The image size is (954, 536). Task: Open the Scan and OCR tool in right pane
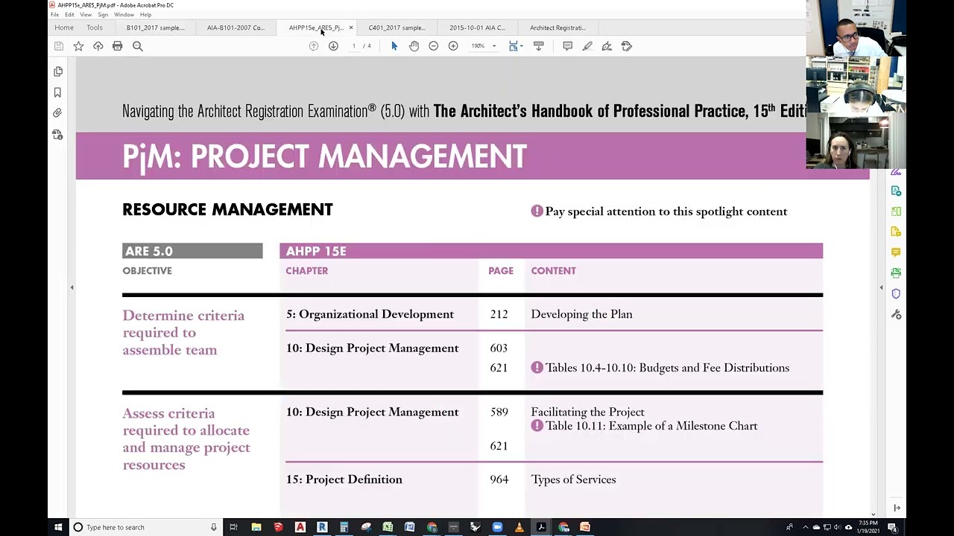pos(896,273)
